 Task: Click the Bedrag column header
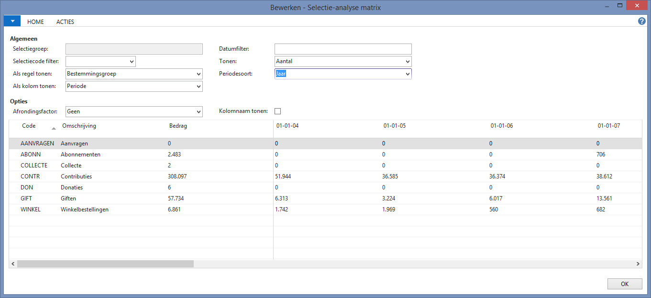pyautogui.click(x=178, y=126)
